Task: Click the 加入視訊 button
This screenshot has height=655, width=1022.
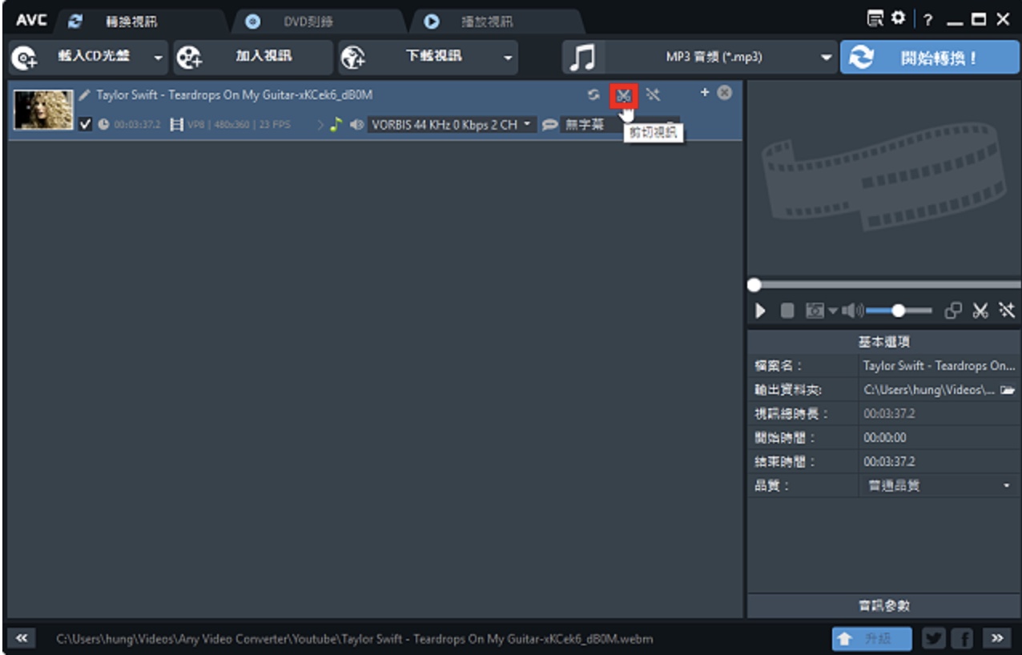Action: pyautogui.click(x=253, y=58)
